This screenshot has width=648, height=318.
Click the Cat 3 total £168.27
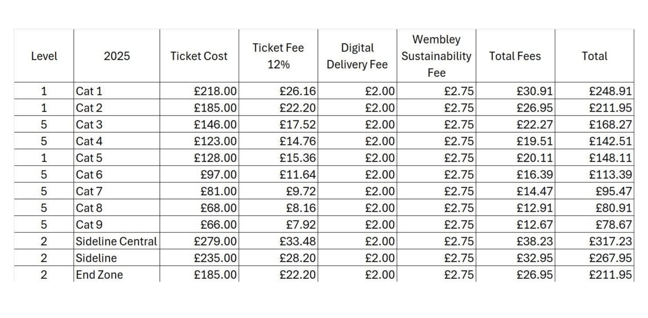pyautogui.click(x=610, y=124)
